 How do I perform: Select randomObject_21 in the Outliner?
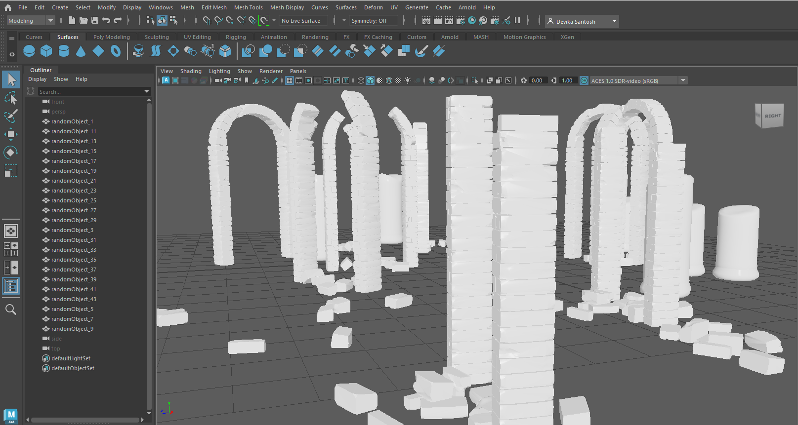pos(74,181)
